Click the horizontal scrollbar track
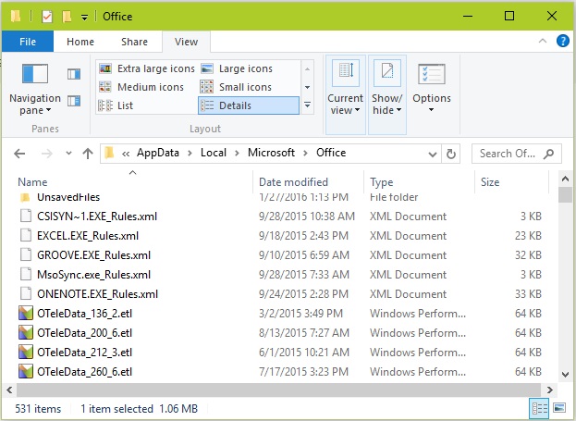Screen dimensions: 576x421 coord(279,390)
